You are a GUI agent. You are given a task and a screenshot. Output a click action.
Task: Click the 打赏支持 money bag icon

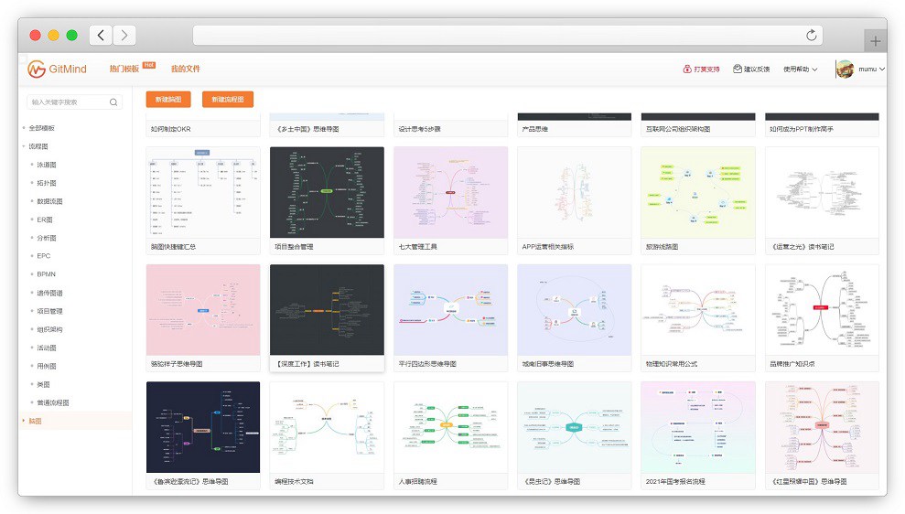click(687, 70)
